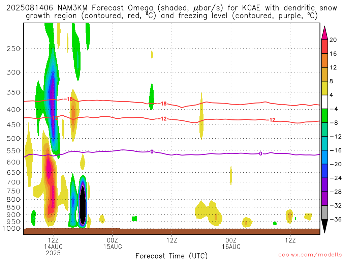
Task: Select the 500 pressure level label
Action: (x=13, y=139)
